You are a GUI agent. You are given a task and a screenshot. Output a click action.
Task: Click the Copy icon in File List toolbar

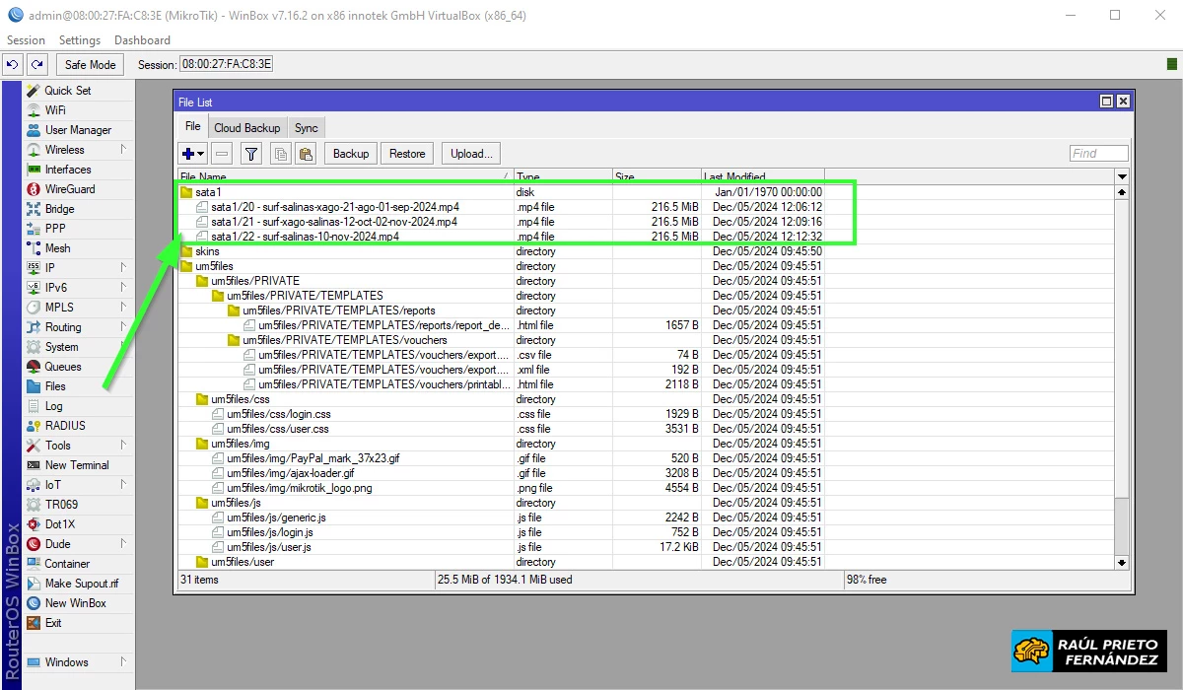tap(281, 153)
